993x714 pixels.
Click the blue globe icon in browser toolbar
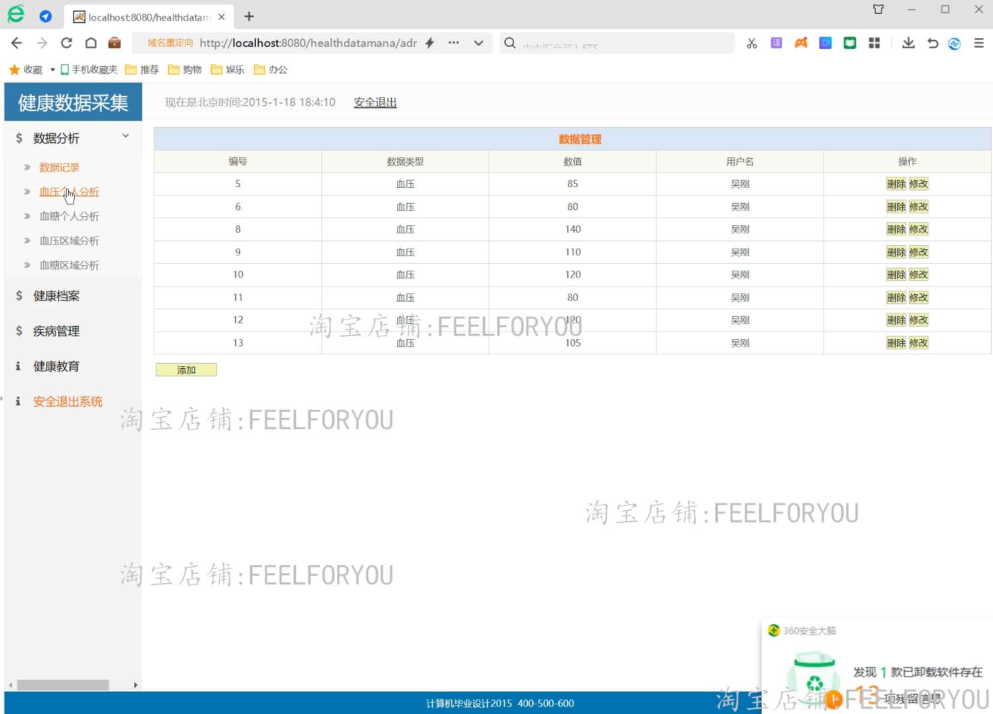pyautogui.click(x=954, y=43)
